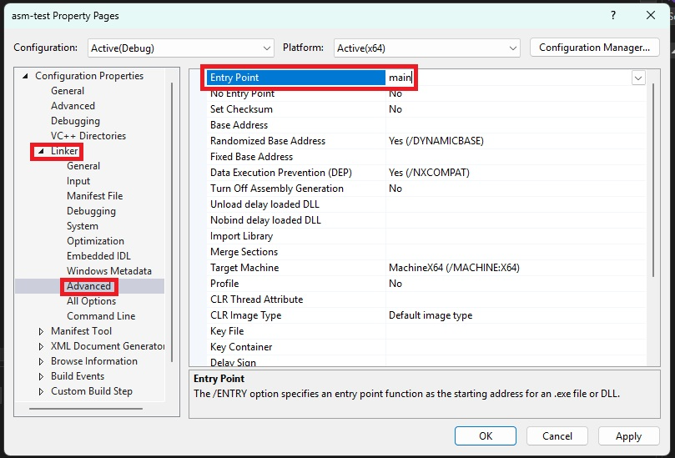Select Optimization under Linker
Viewport: 675px width, 458px height.
coord(95,241)
